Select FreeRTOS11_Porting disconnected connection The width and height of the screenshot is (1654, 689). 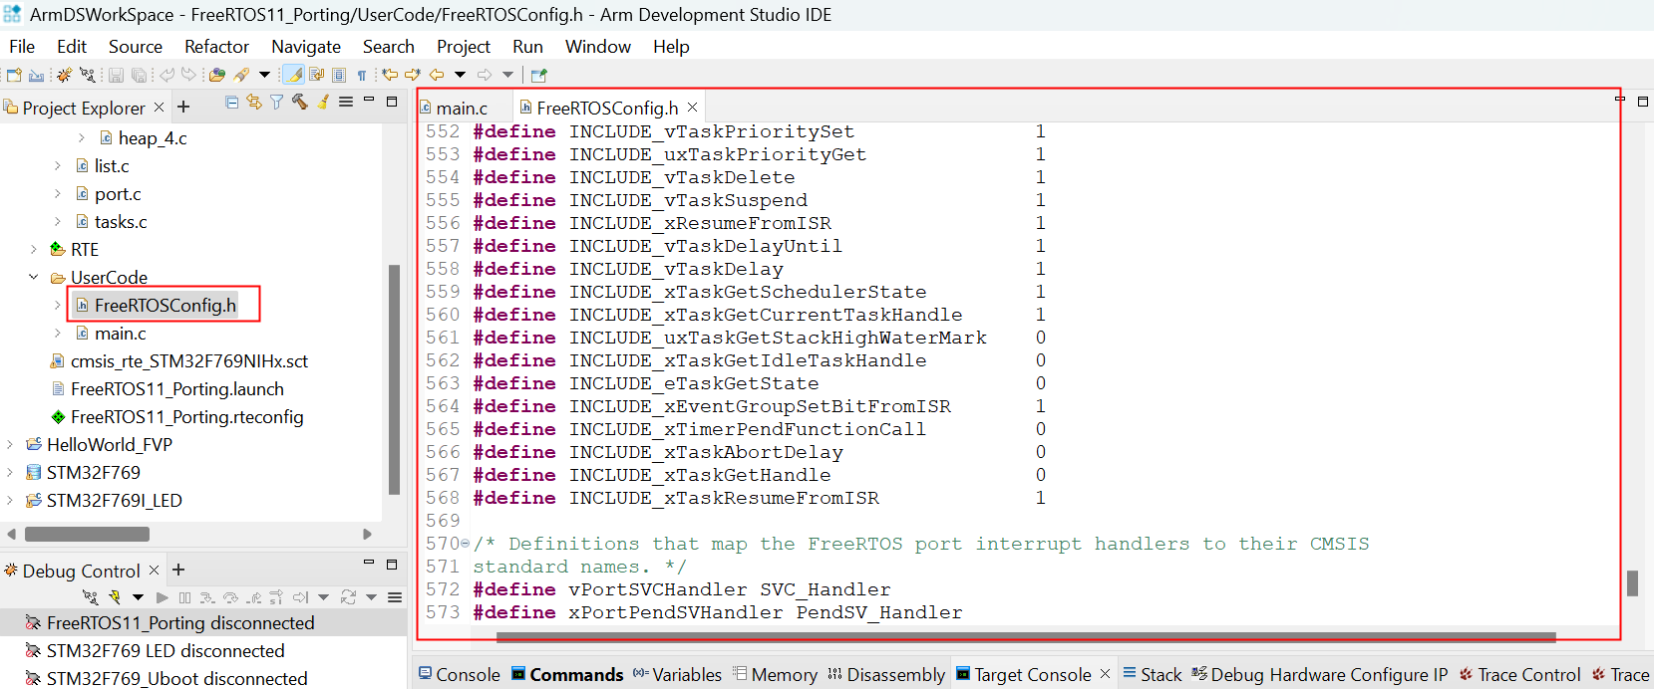point(179,623)
